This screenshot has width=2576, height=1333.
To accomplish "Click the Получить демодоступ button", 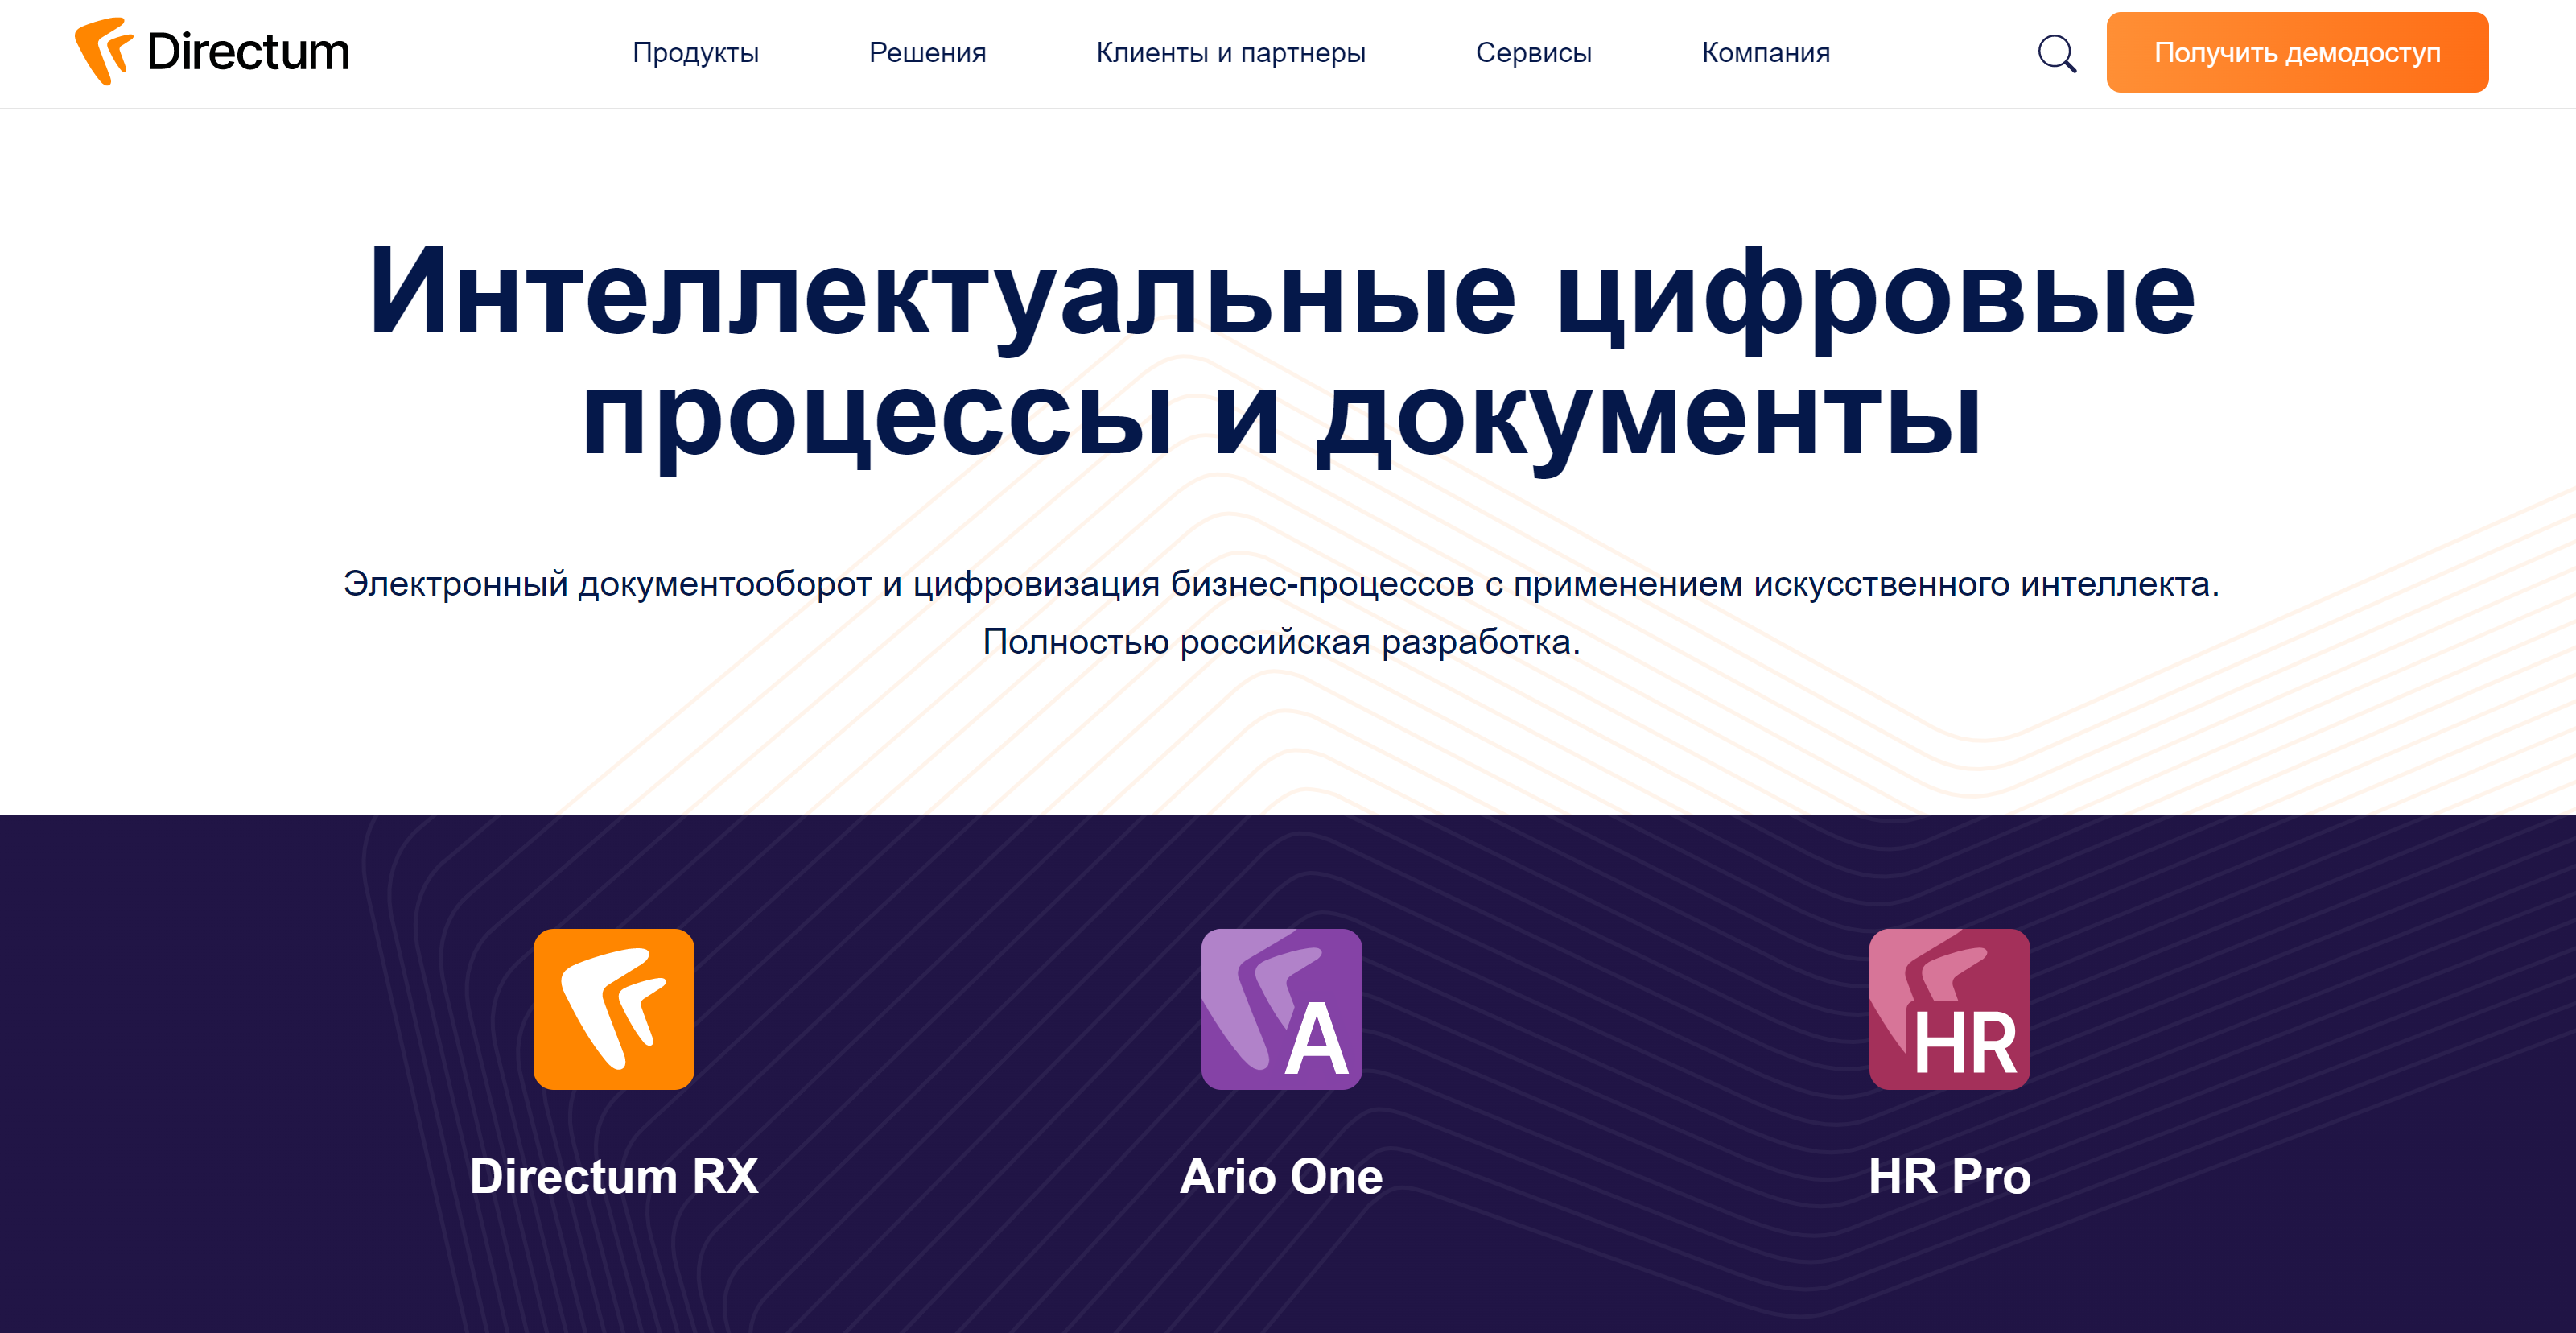I will [2297, 52].
